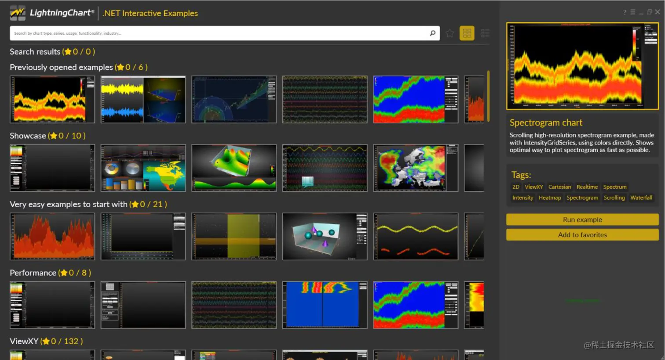Open Showcase colored sine waves thumbnail
The image size is (665, 360).
pyautogui.click(x=325, y=168)
